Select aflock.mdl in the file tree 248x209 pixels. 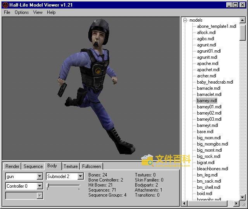click(206, 33)
